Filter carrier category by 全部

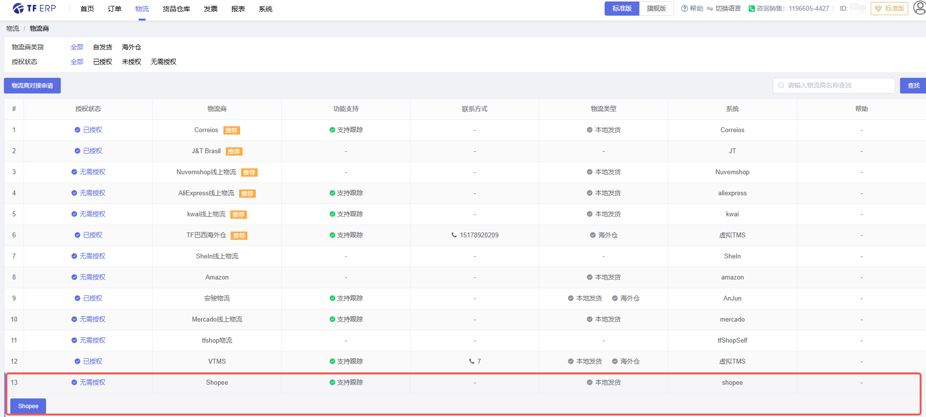(x=77, y=47)
